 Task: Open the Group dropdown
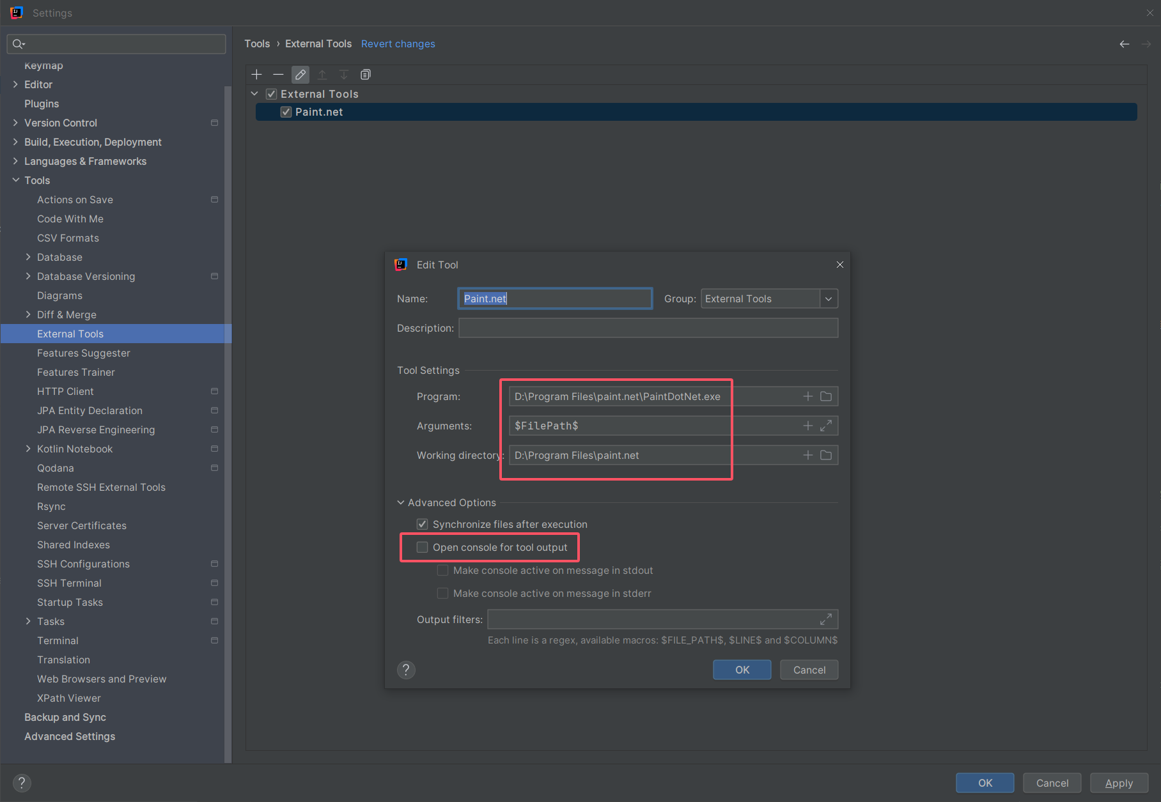(829, 298)
